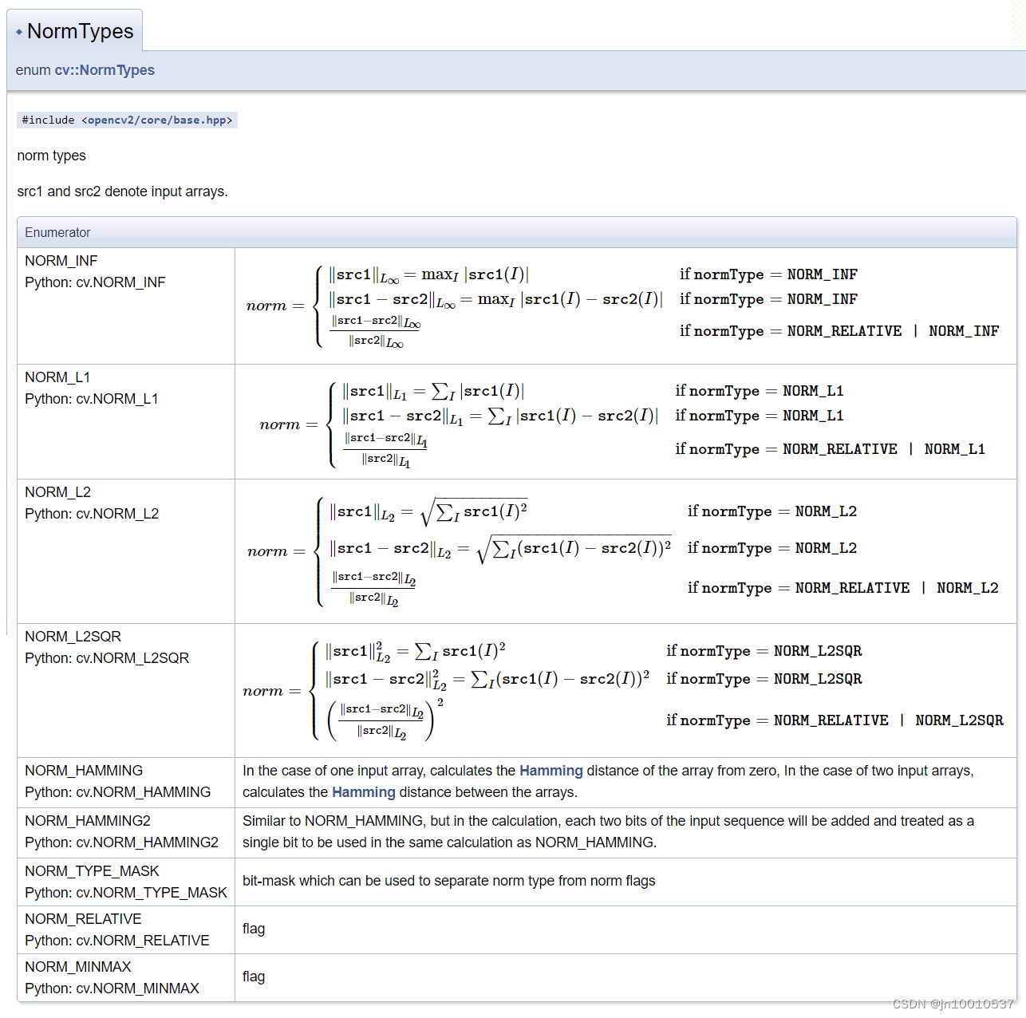Image resolution: width=1026 pixels, height=1018 pixels.
Task: Click the NORM_HAMMING2 enumerator name
Action: (88, 821)
